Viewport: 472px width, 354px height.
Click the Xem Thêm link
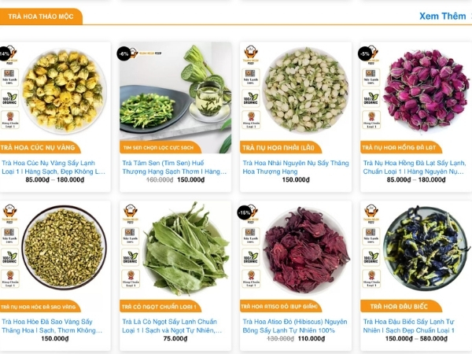[x=442, y=16]
